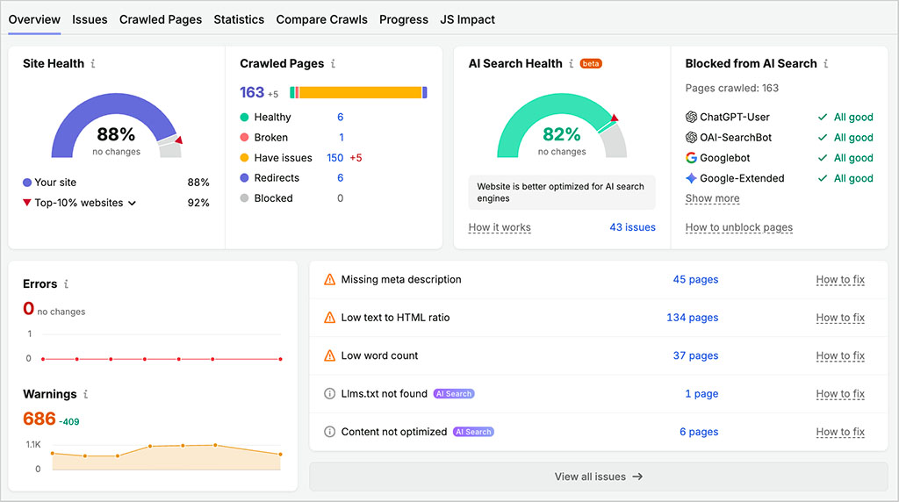The width and height of the screenshot is (899, 502).
Task: Expand Show more blocked bots list
Action: 713,198
